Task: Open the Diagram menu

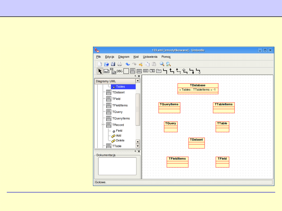Action: click(x=124, y=57)
